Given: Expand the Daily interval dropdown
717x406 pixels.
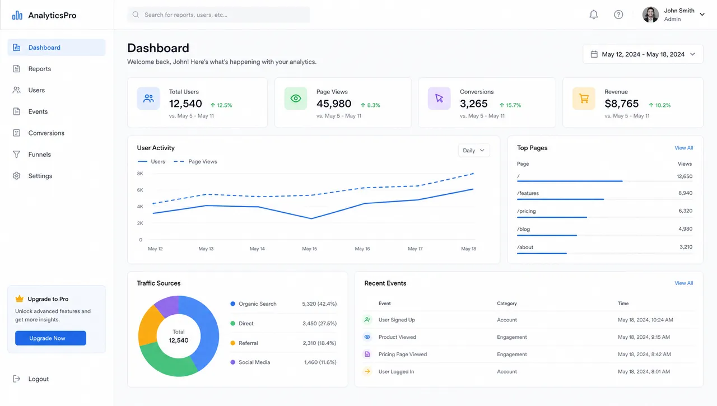Looking at the screenshot, I should (x=474, y=150).
